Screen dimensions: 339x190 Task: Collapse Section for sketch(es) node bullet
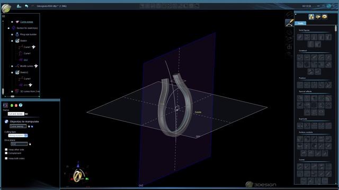click(x=8, y=28)
